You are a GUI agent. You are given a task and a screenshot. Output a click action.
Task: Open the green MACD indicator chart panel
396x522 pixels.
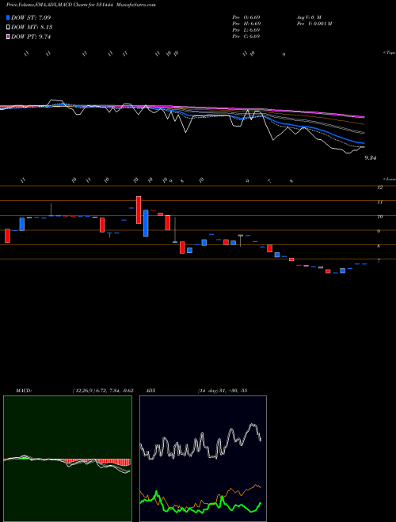67,459
